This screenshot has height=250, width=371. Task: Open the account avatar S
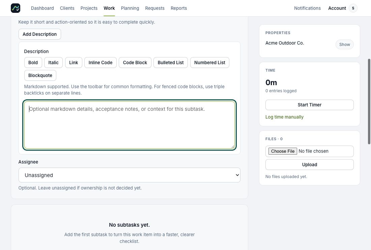coord(353,8)
